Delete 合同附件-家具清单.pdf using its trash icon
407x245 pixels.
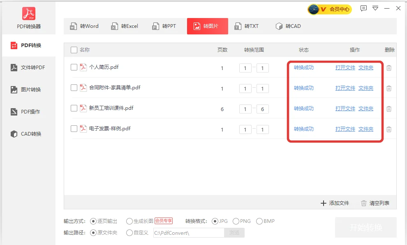pos(389,88)
